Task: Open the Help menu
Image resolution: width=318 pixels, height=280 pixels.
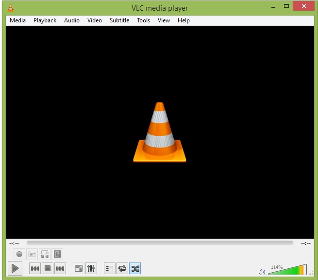Action: click(184, 20)
